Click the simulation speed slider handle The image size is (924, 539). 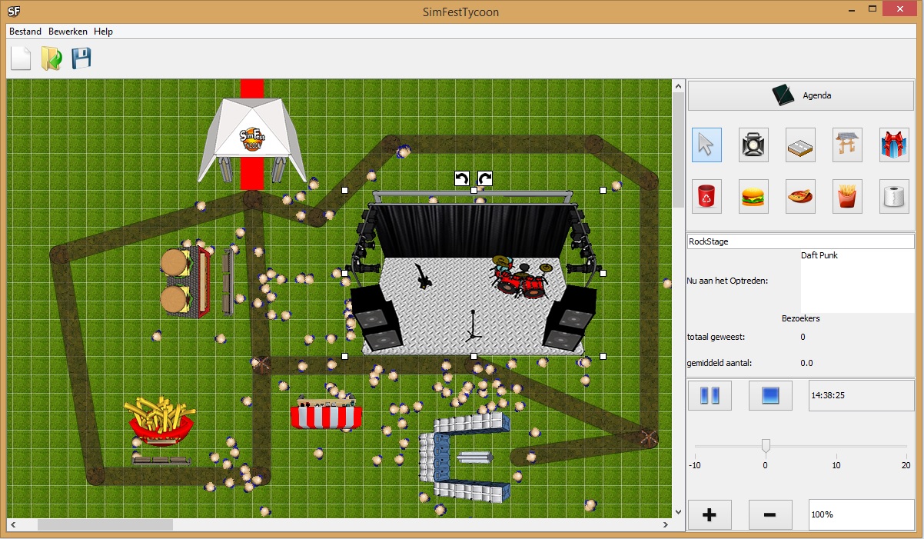(x=766, y=446)
